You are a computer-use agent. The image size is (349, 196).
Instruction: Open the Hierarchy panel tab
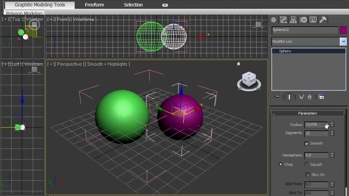293,20
